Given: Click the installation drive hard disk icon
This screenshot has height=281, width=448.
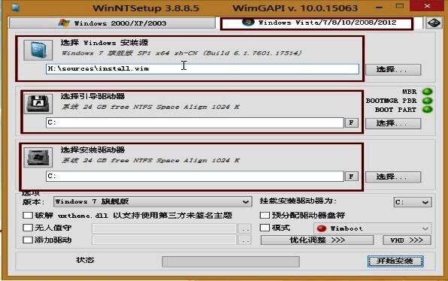Looking at the screenshot, I should [x=38, y=157].
